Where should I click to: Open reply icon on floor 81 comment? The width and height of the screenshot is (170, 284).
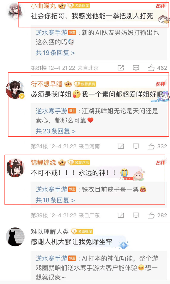coord(136,68)
